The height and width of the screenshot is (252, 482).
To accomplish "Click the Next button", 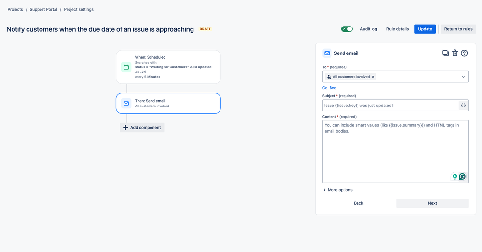I will [432, 203].
